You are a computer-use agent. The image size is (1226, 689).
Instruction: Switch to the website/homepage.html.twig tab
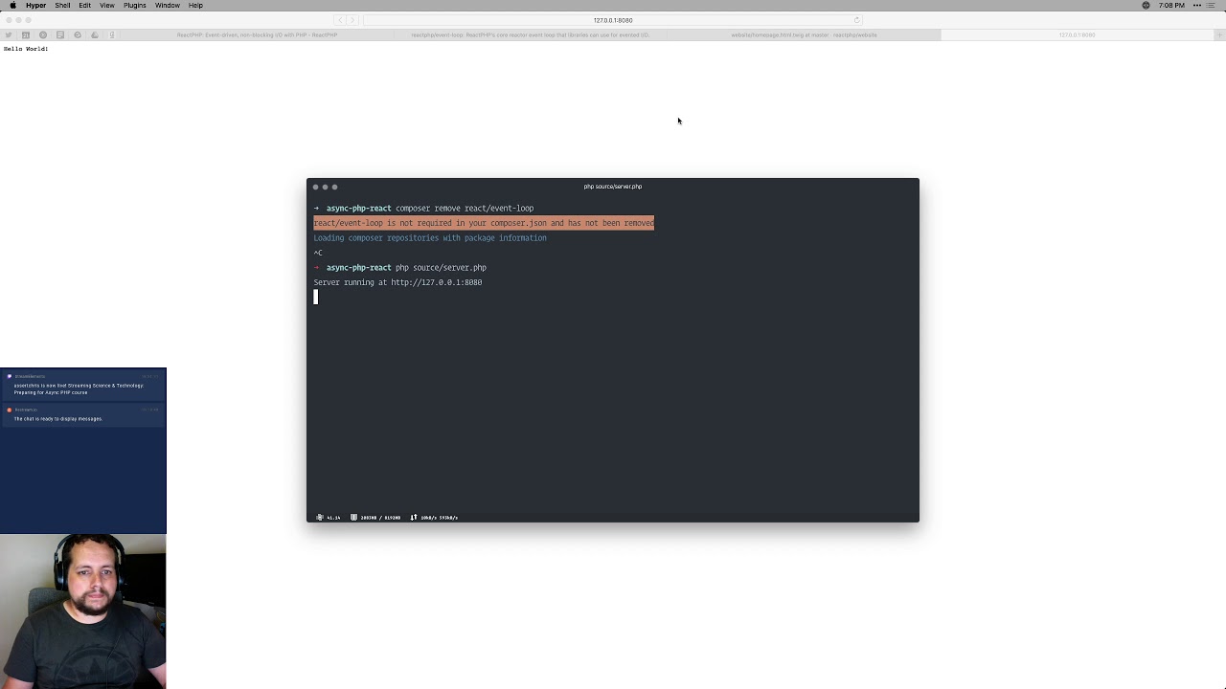pyautogui.click(x=804, y=34)
